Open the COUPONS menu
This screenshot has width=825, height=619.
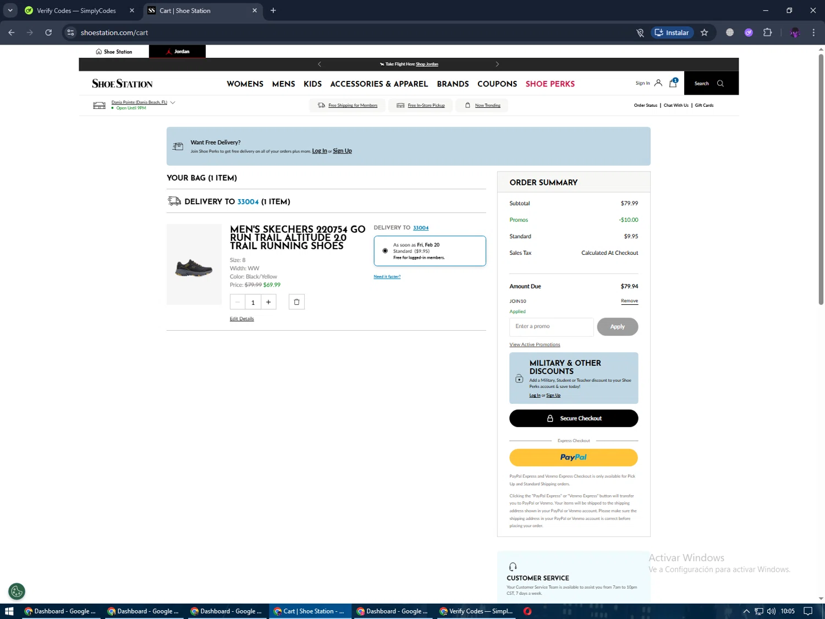[x=497, y=84]
